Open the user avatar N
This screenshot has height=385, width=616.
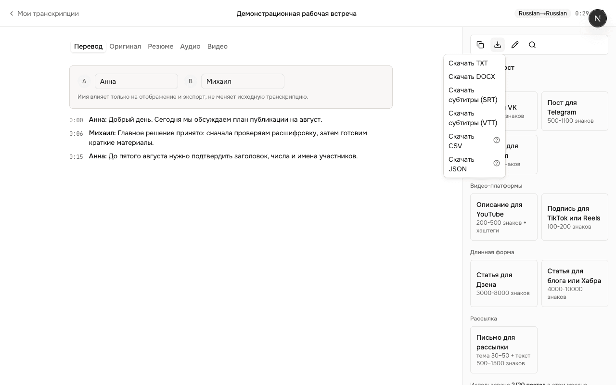[598, 18]
